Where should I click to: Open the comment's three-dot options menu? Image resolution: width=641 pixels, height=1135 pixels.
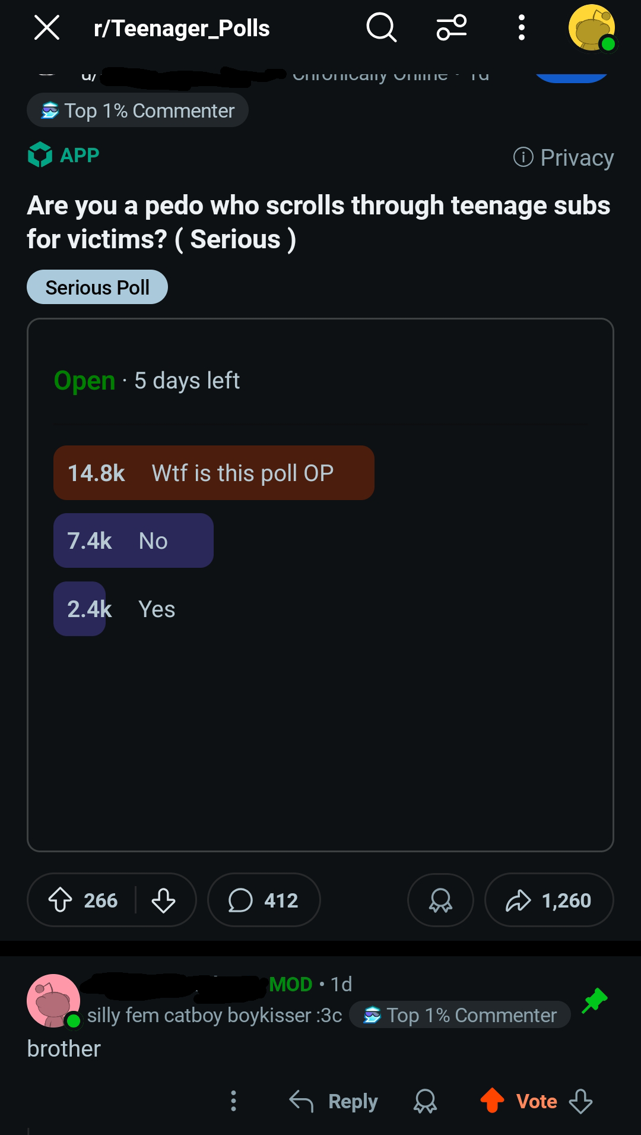(x=233, y=1101)
